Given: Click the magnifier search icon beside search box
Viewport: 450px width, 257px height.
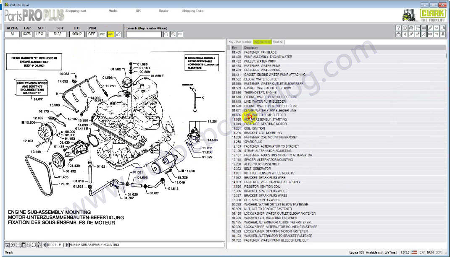Looking at the screenshot, I should 166,34.
